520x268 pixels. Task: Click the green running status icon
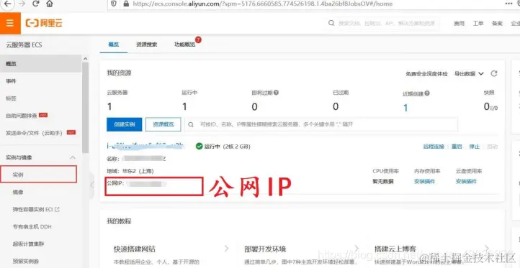coord(199,147)
